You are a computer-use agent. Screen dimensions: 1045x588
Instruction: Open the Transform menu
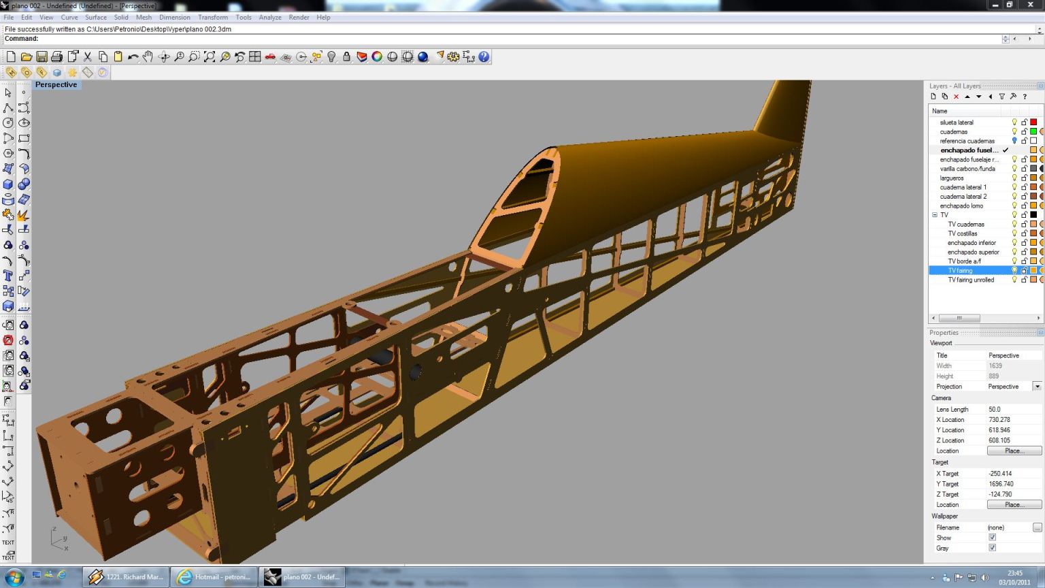point(213,18)
